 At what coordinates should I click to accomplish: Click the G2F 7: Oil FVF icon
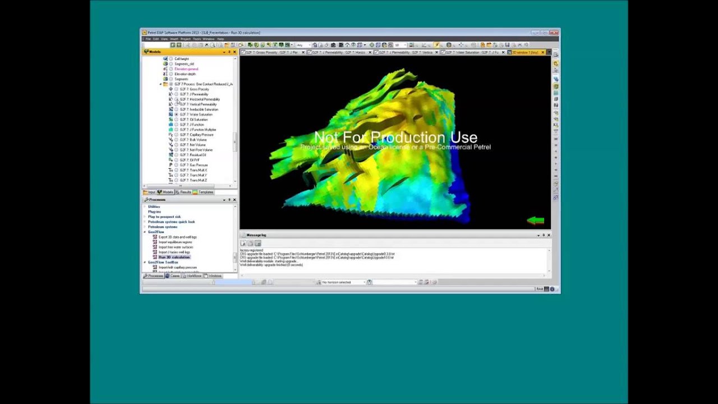(x=171, y=160)
